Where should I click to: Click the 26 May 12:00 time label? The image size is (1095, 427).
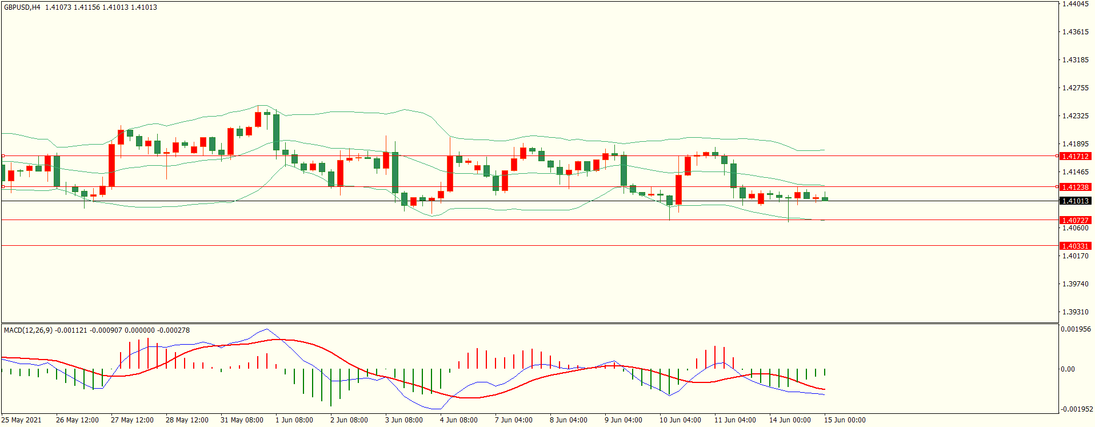[x=77, y=420]
